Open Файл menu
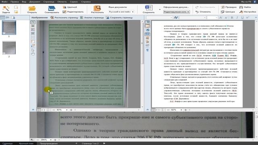Viewport: 258px width, 145px height. 4,2
